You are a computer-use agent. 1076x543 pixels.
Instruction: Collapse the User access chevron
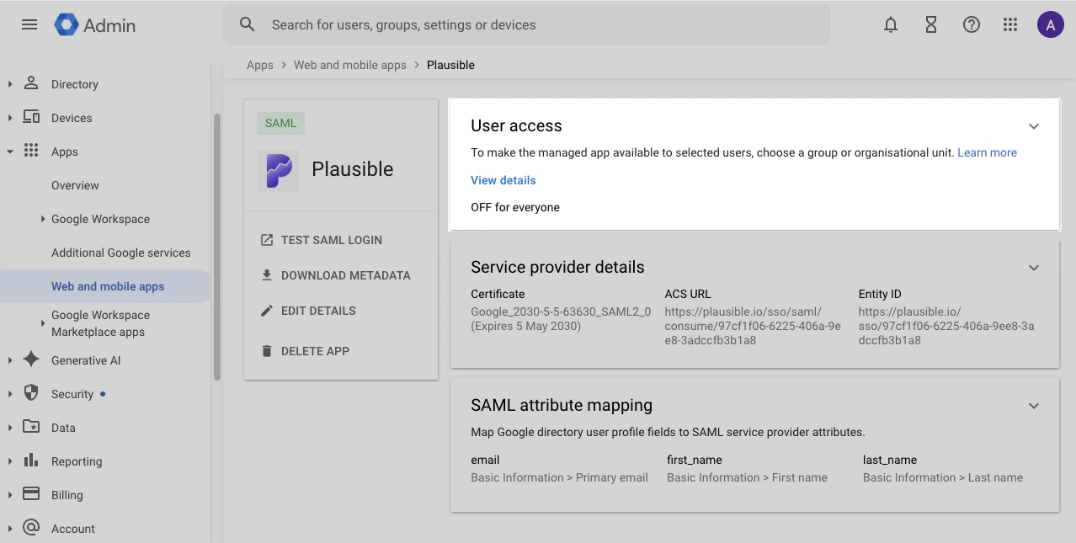[x=1034, y=126]
